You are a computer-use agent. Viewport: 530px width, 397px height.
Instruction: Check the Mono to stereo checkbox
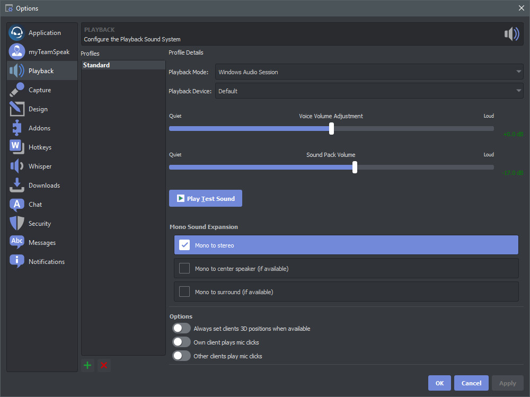point(184,245)
